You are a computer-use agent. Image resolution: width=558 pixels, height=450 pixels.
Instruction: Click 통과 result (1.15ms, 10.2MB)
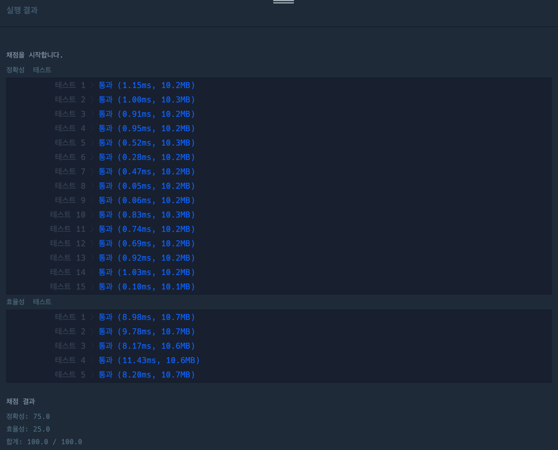[x=147, y=85]
